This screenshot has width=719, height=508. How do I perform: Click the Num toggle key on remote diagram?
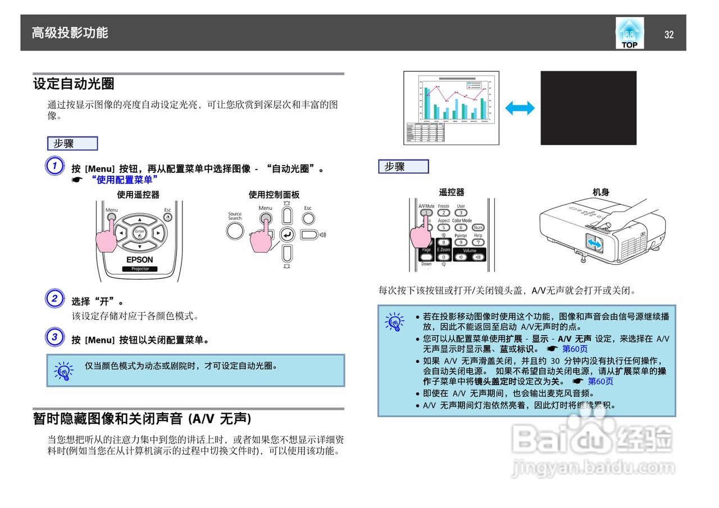coord(478,227)
